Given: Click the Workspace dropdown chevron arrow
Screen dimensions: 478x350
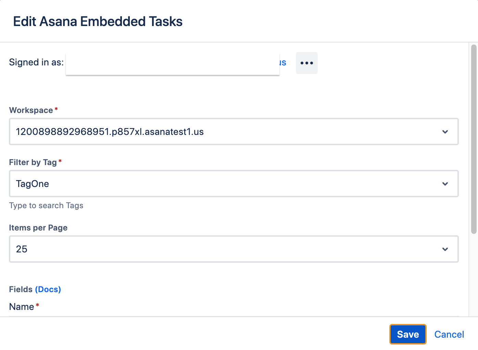Looking at the screenshot, I should (x=445, y=132).
